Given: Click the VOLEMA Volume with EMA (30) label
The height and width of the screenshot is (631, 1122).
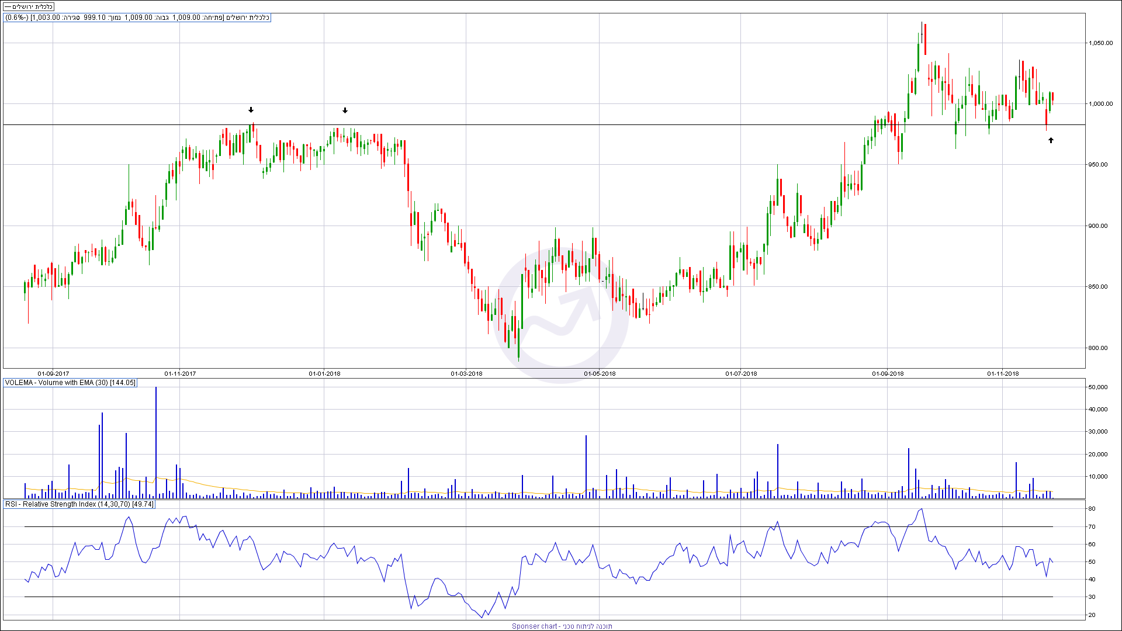Looking at the screenshot, I should pyautogui.click(x=70, y=383).
